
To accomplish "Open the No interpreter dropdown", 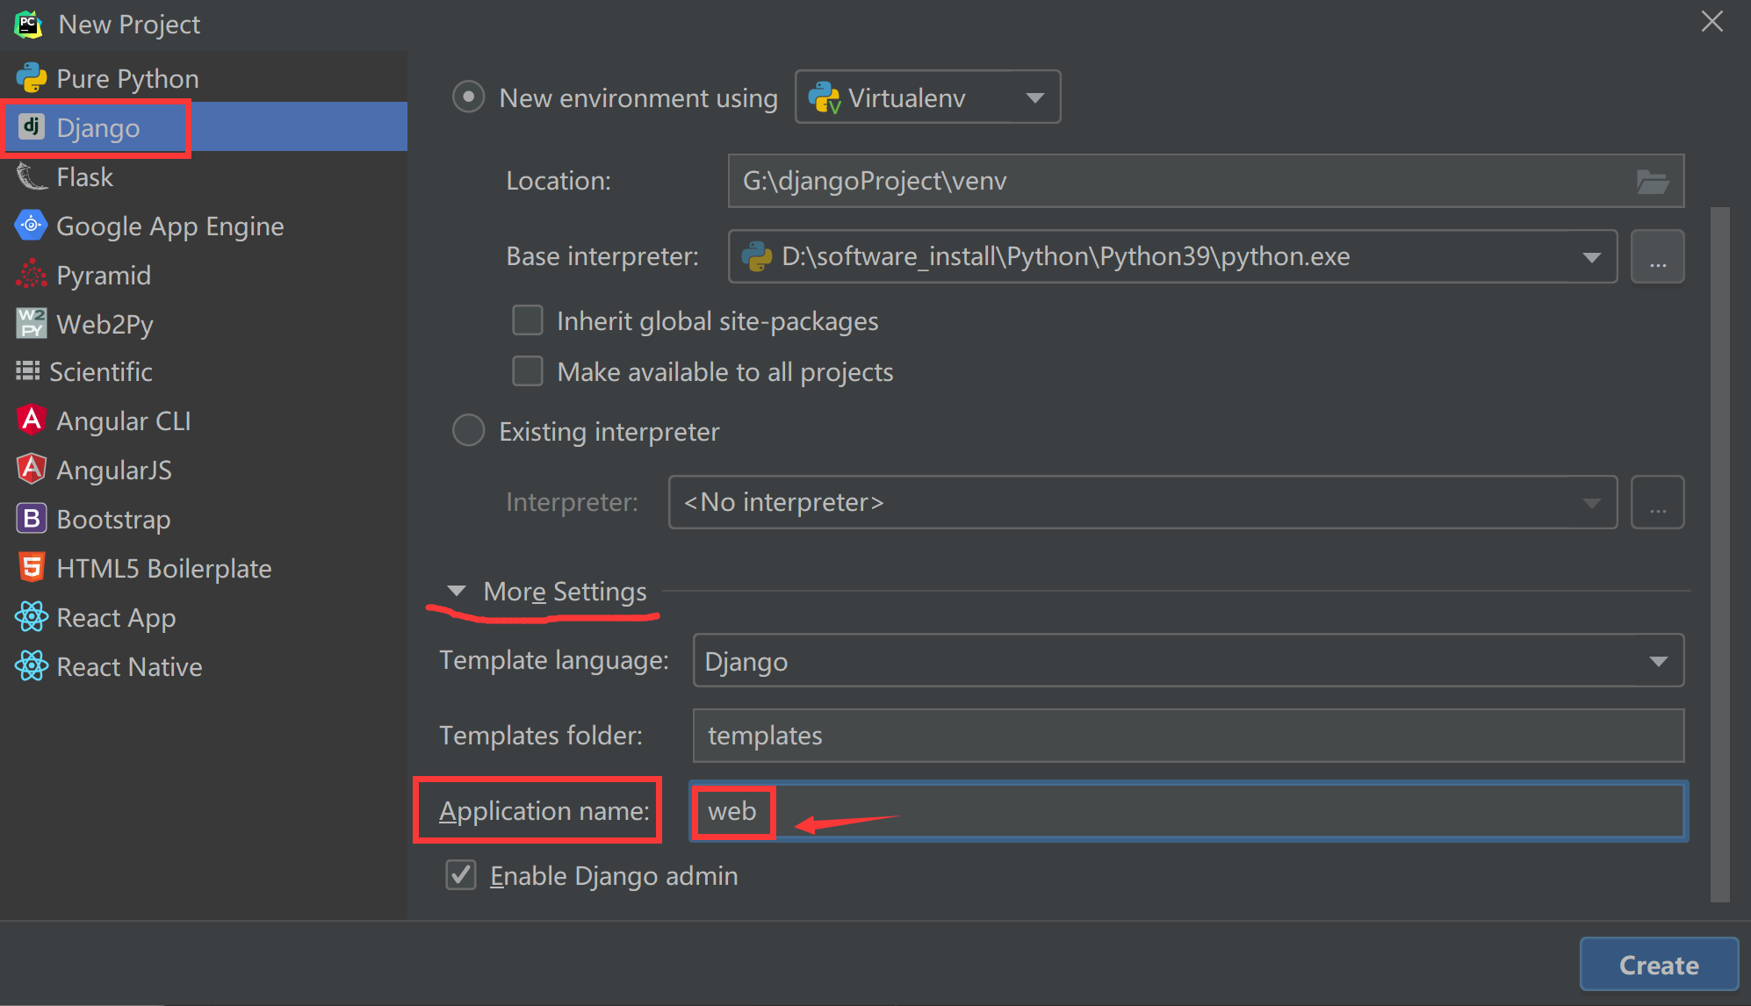I will (x=1142, y=502).
